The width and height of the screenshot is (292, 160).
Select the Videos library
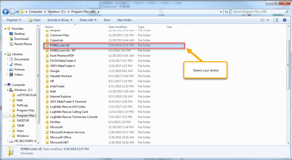pos(19,75)
